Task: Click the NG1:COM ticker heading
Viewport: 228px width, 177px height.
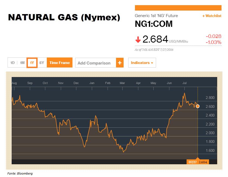Action: (154, 24)
